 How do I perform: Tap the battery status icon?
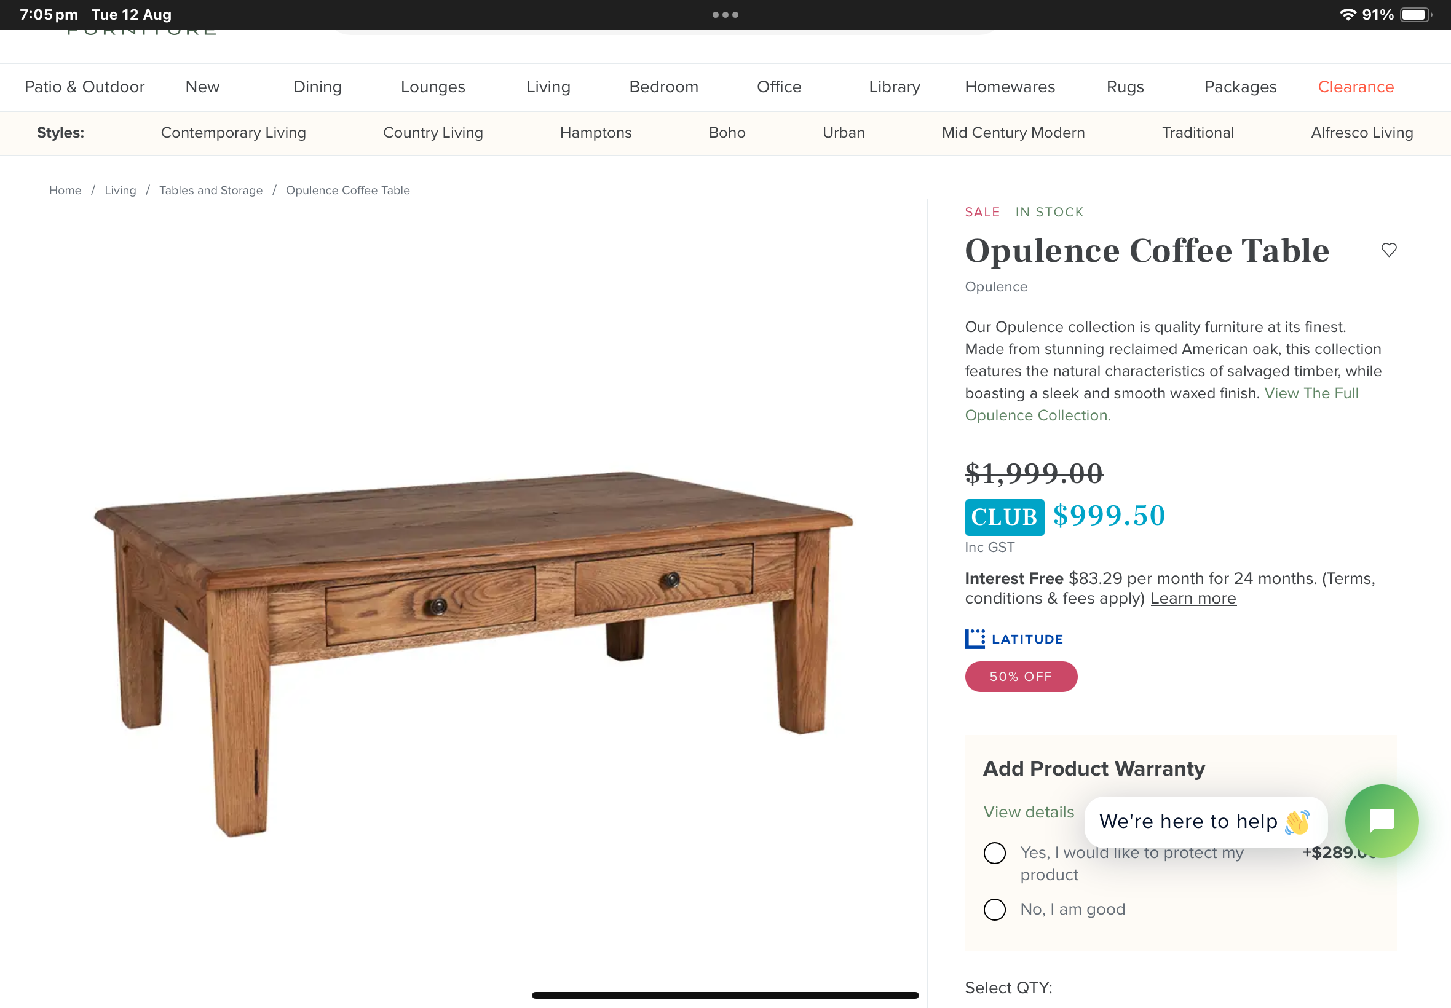(1415, 15)
